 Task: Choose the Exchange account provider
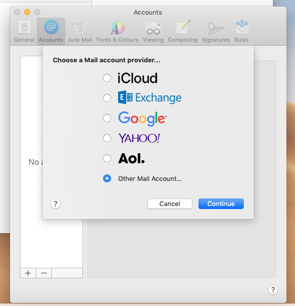pos(107,98)
